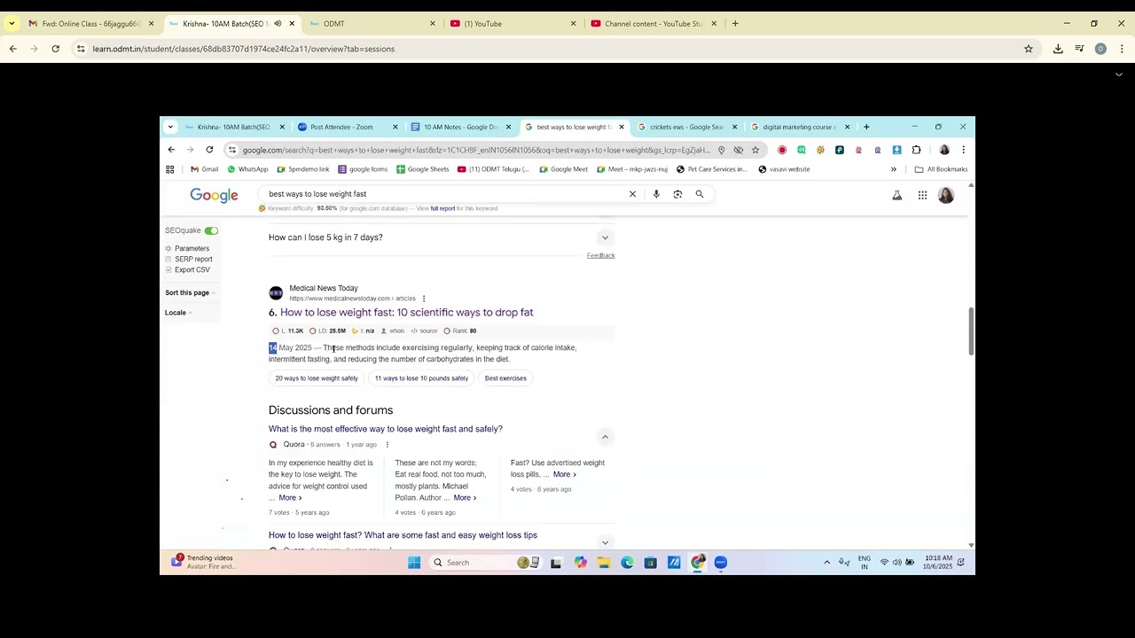The height and width of the screenshot is (638, 1135).
Task: Open the WhatsApp bookmark
Action: point(247,169)
